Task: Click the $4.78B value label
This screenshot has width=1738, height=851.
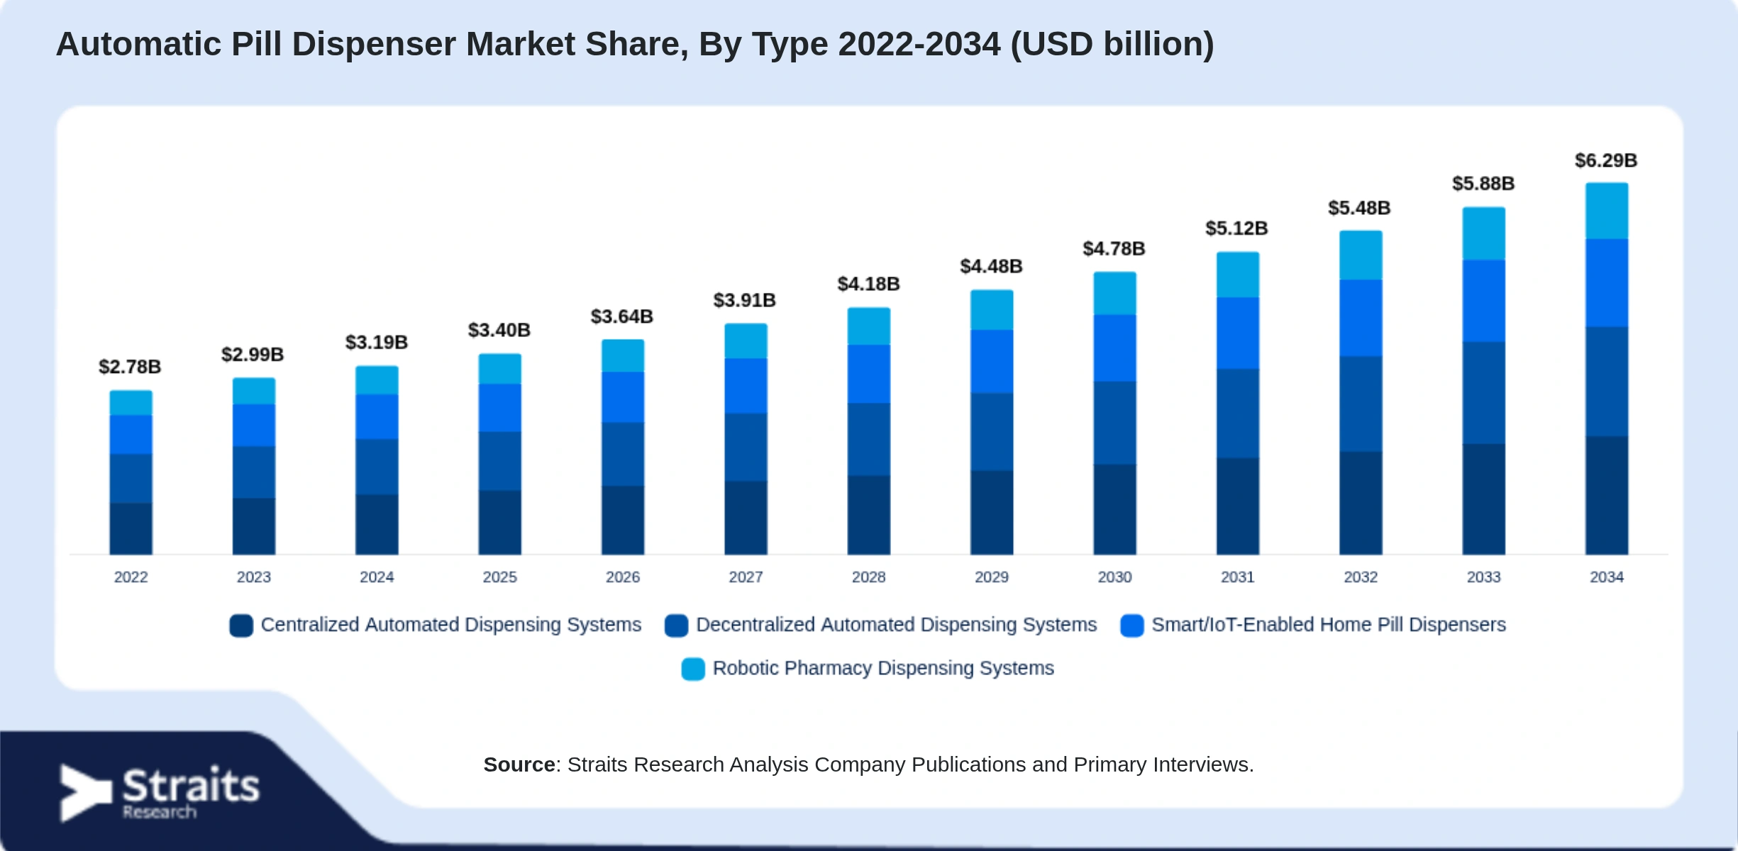Action: 1114,248
